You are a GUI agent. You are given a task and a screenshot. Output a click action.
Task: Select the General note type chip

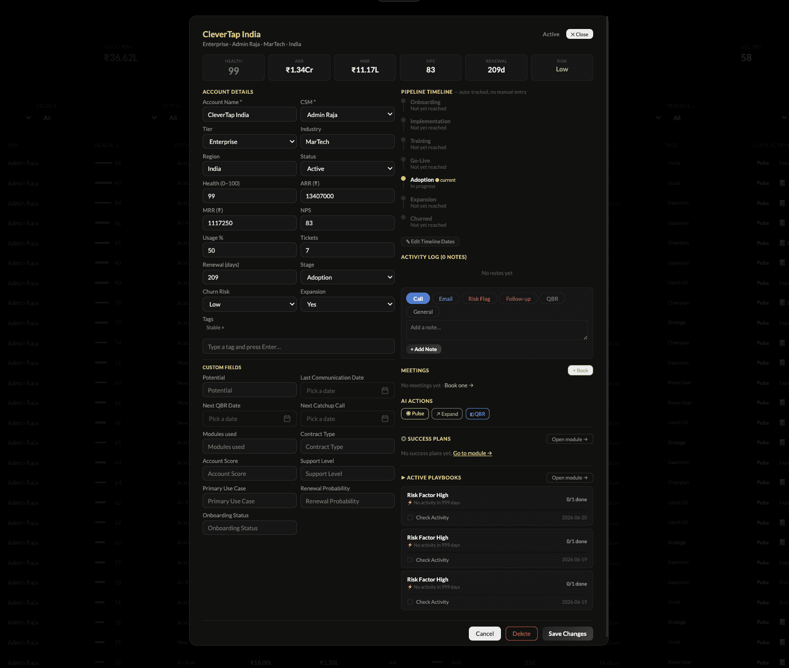click(x=423, y=312)
